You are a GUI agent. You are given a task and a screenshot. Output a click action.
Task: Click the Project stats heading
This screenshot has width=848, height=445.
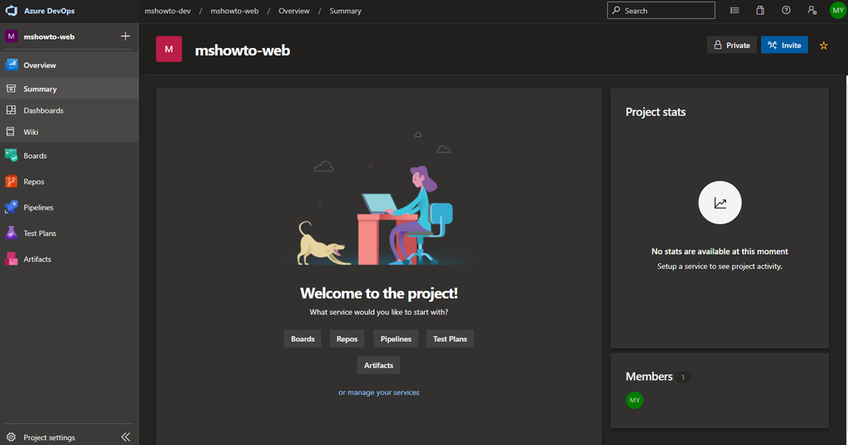pyautogui.click(x=656, y=112)
